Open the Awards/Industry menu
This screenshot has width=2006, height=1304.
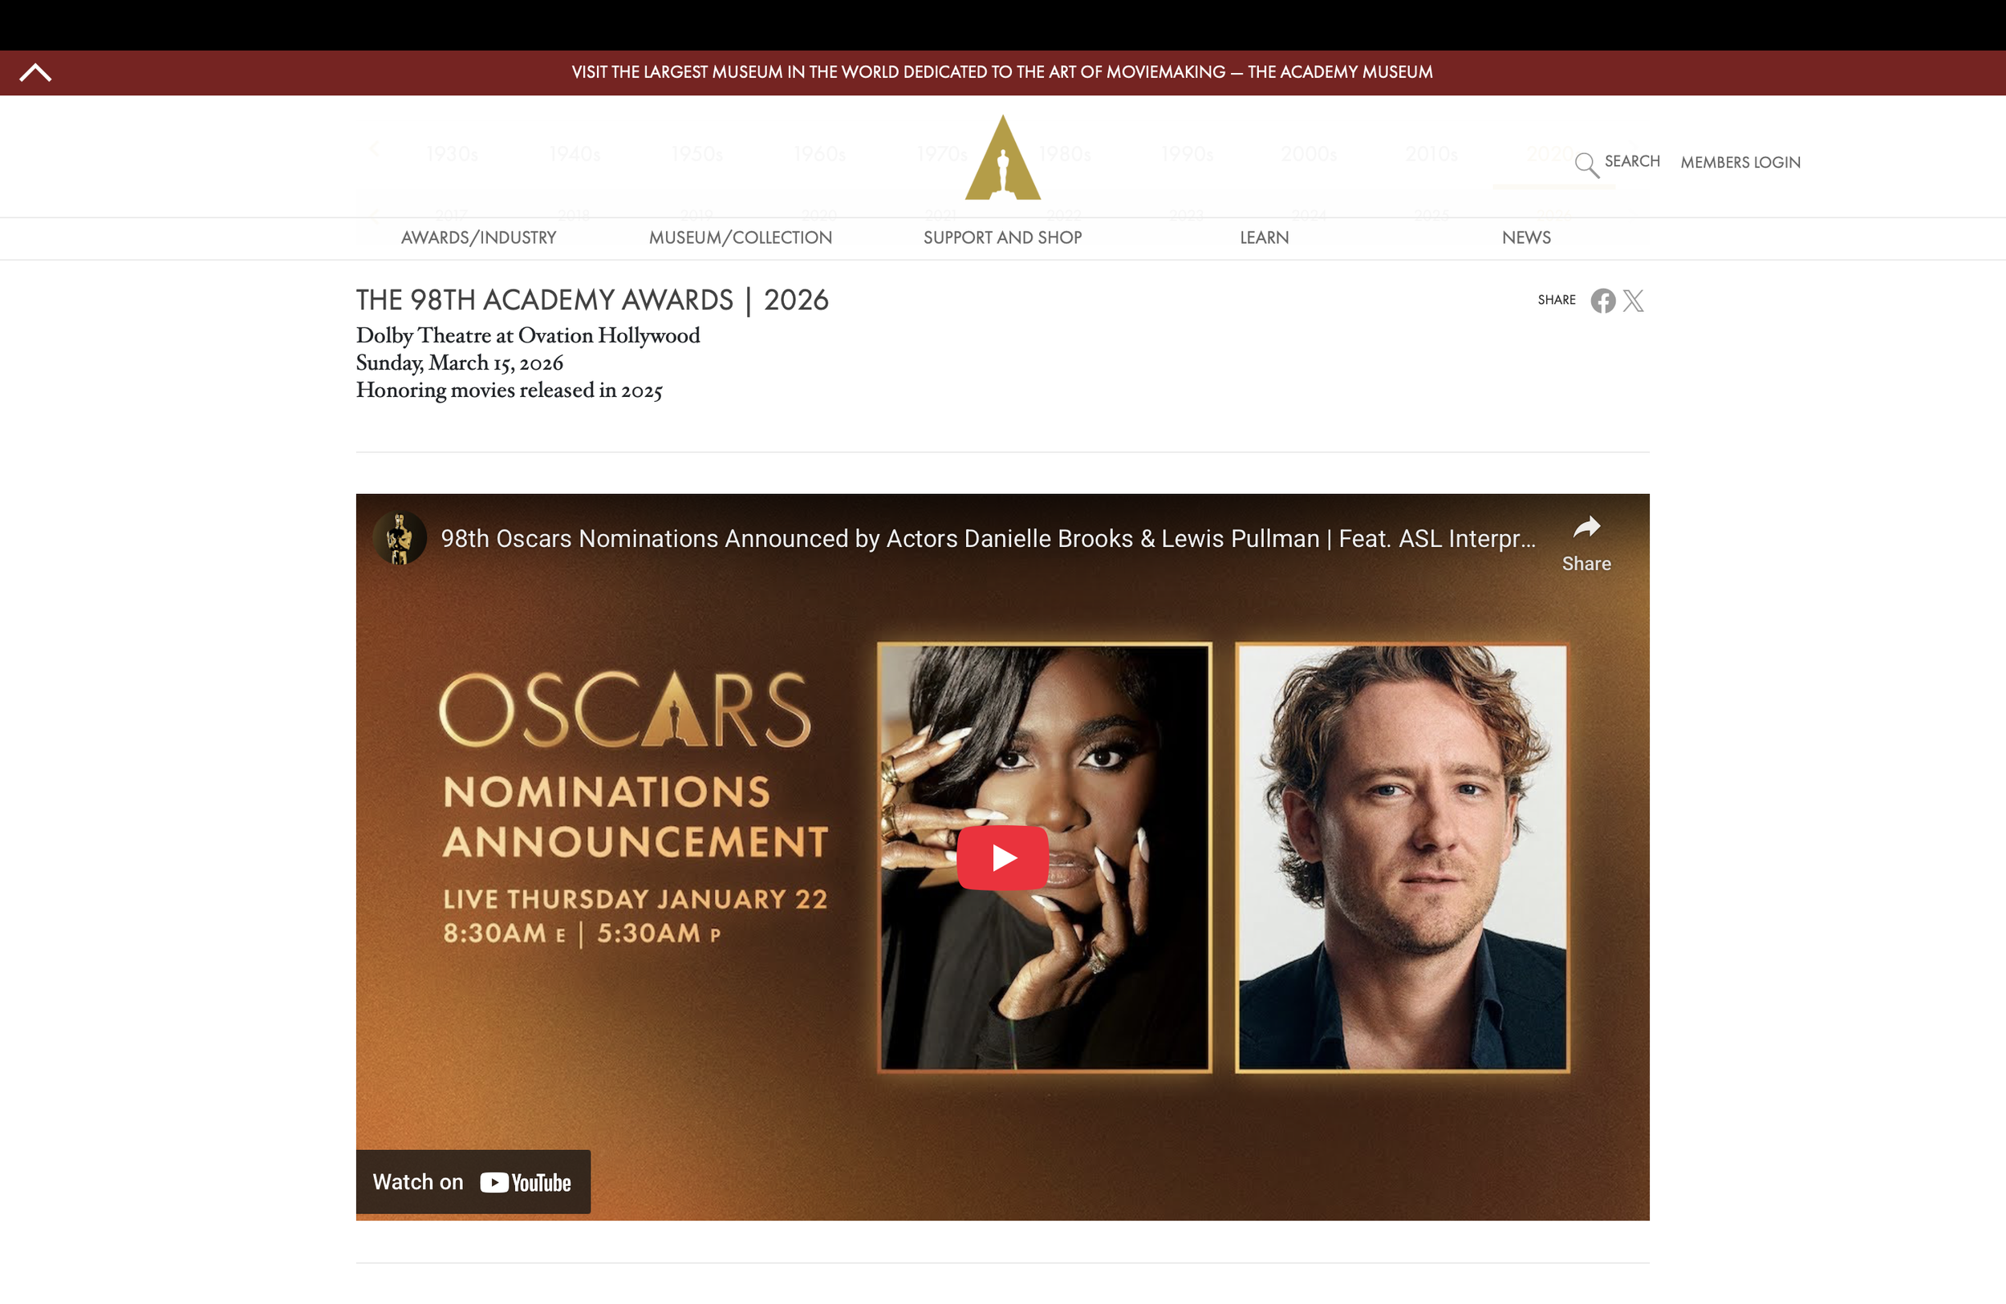pos(479,237)
